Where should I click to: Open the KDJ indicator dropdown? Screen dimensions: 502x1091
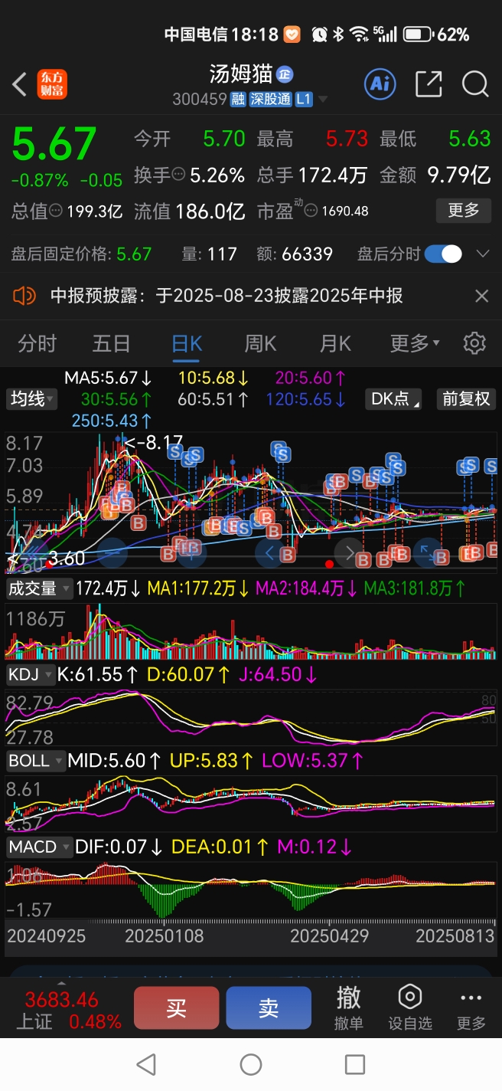(x=31, y=675)
